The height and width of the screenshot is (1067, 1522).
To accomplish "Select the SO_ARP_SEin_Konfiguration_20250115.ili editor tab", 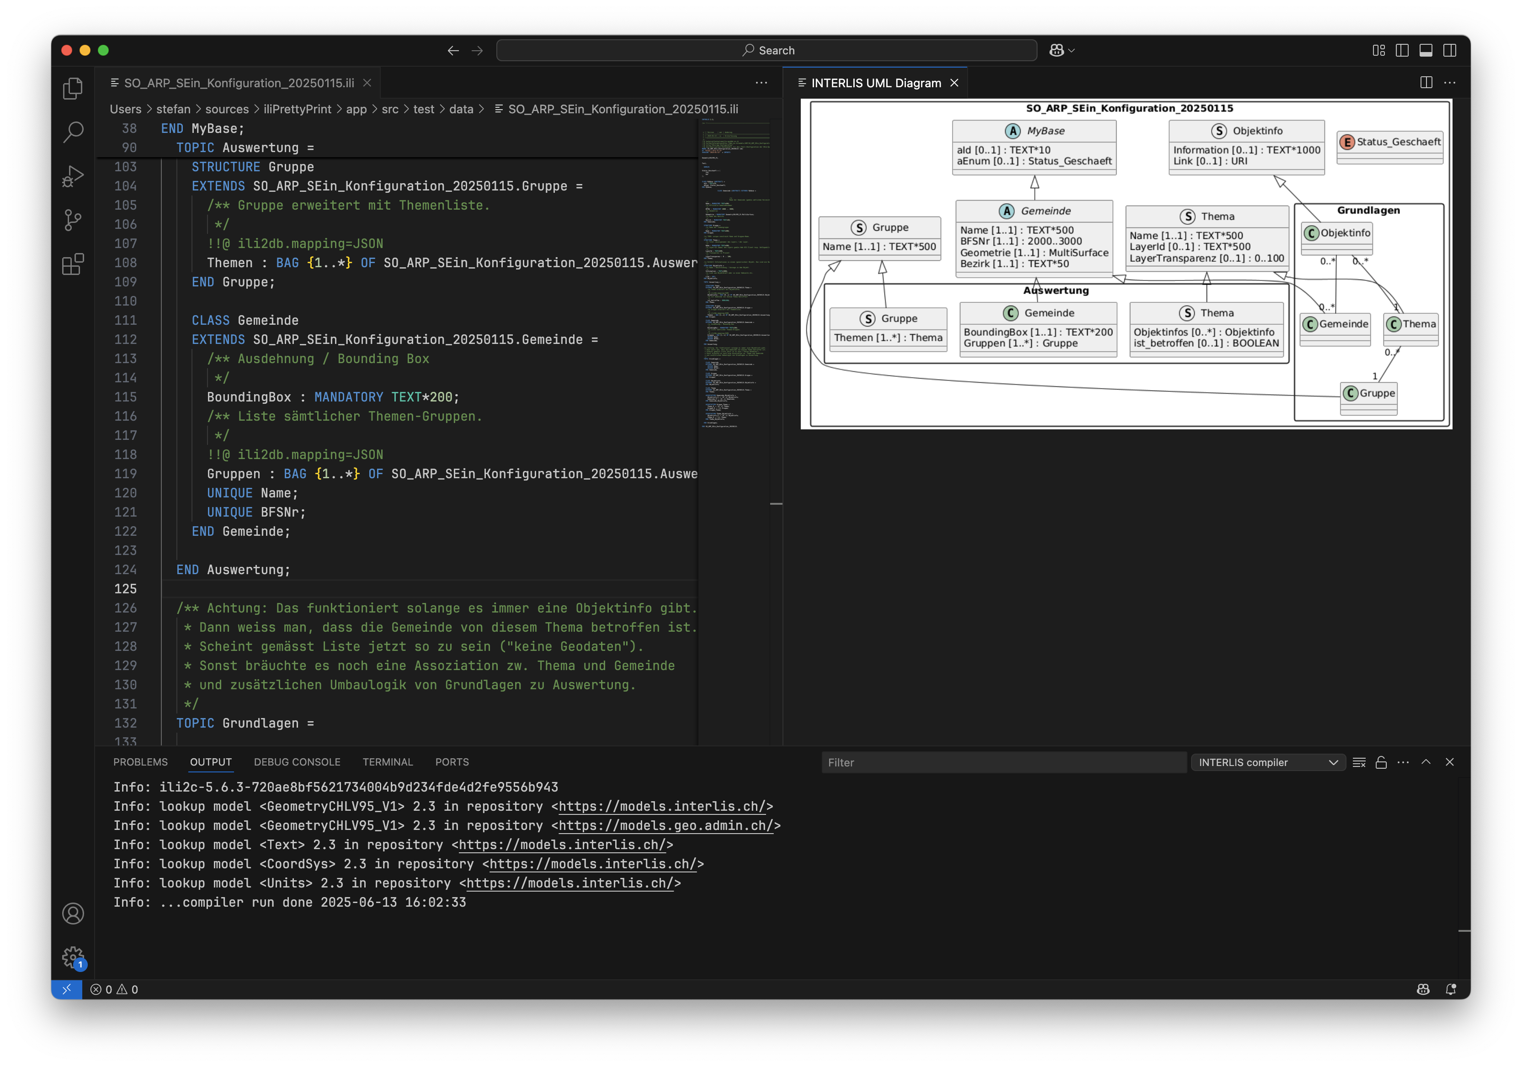I will [x=239, y=83].
